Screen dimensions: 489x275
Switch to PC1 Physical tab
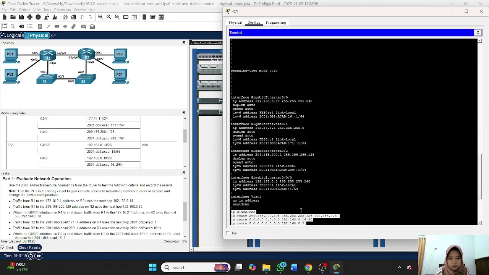pyautogui.click(x=235, y=23)
